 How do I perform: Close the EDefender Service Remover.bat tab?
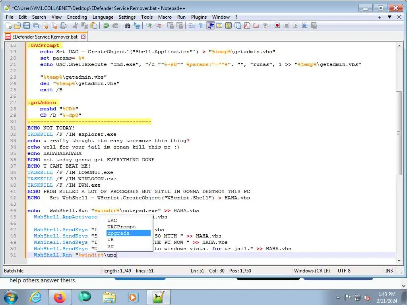click(x=83, y=37)
